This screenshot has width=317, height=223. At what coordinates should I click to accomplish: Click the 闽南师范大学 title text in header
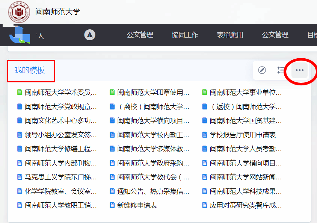(x=58, y=12)
